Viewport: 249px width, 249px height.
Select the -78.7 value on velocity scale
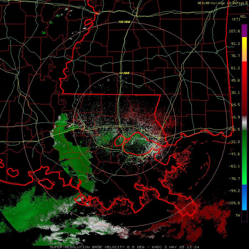[x=234, y=179]
